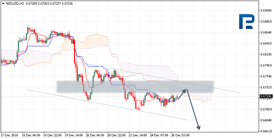
Task: Select the 0.67065 price axis label
Action: coord(266,109)
